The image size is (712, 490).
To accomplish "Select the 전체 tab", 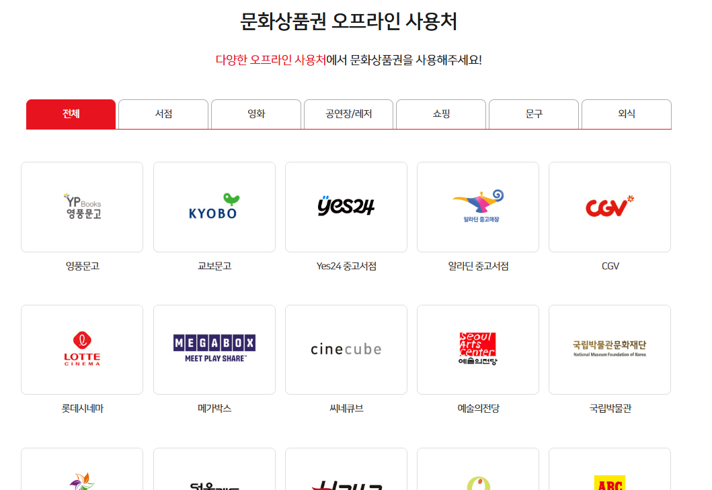I will click(x=71, y=114).
